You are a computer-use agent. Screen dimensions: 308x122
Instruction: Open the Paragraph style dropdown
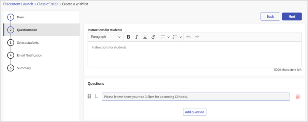tap(106, 37)
